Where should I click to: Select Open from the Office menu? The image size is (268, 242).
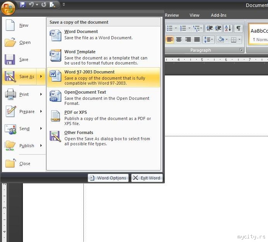(24, 42)
